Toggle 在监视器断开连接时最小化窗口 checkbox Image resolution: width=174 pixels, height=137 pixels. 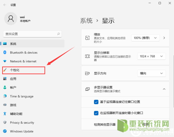click(x=96, y=113)
